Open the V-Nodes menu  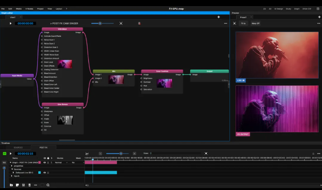click(29, 9)
